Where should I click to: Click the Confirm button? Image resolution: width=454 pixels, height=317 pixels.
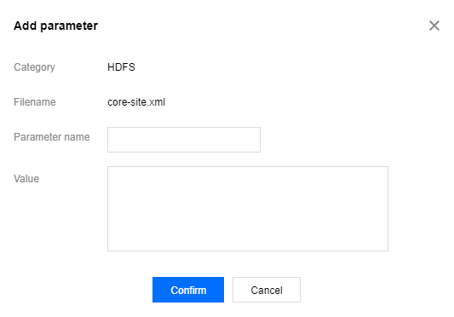[x=188, y=290]
